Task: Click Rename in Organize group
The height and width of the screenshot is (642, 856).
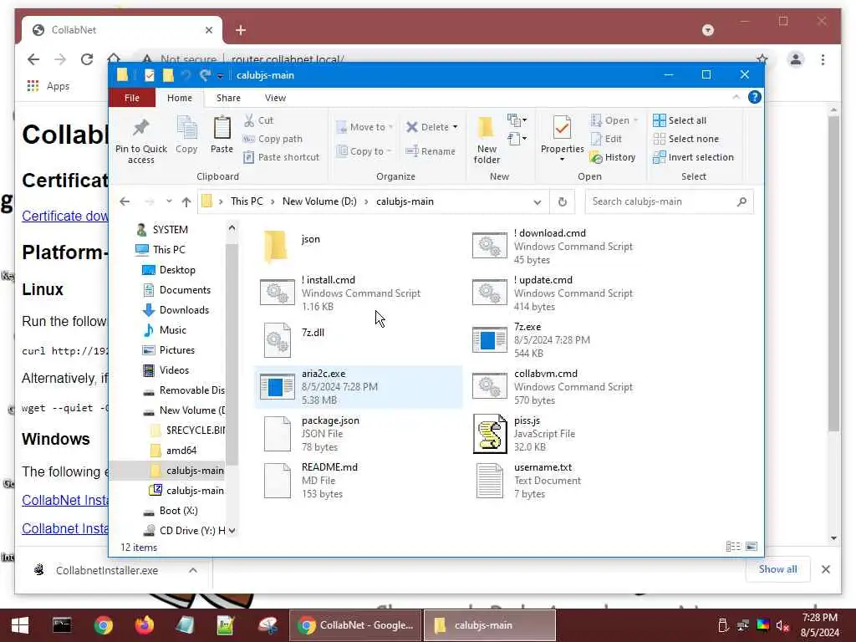Action: [x=431, y=151]
